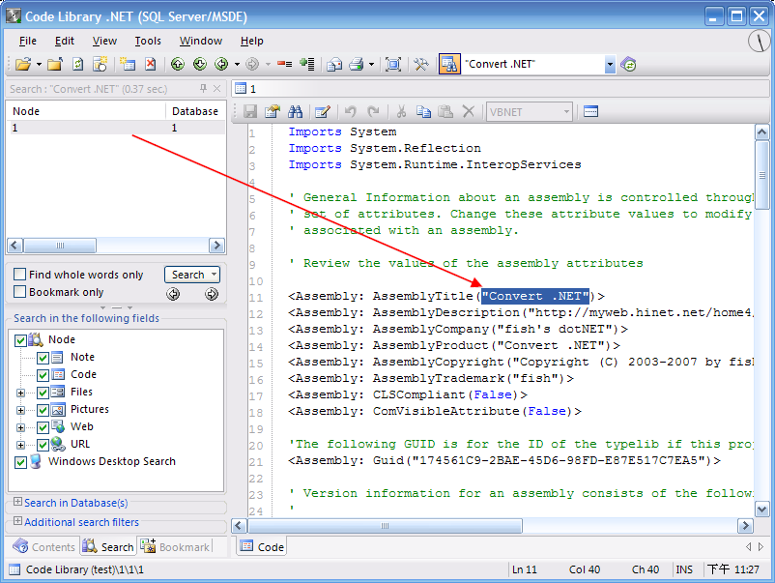Uncheck Windows Desktop Search
The image size is (775, 583).
click(x=20, y=462)
